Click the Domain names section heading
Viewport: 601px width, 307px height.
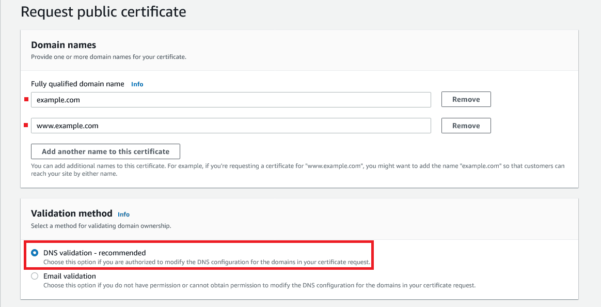(64, 45)
